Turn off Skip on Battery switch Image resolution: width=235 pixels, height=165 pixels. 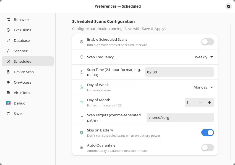point(207,133)
